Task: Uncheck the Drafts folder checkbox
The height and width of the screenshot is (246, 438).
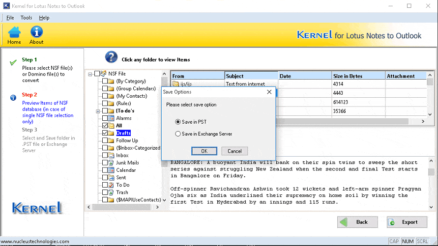Action: pos(105,133)
